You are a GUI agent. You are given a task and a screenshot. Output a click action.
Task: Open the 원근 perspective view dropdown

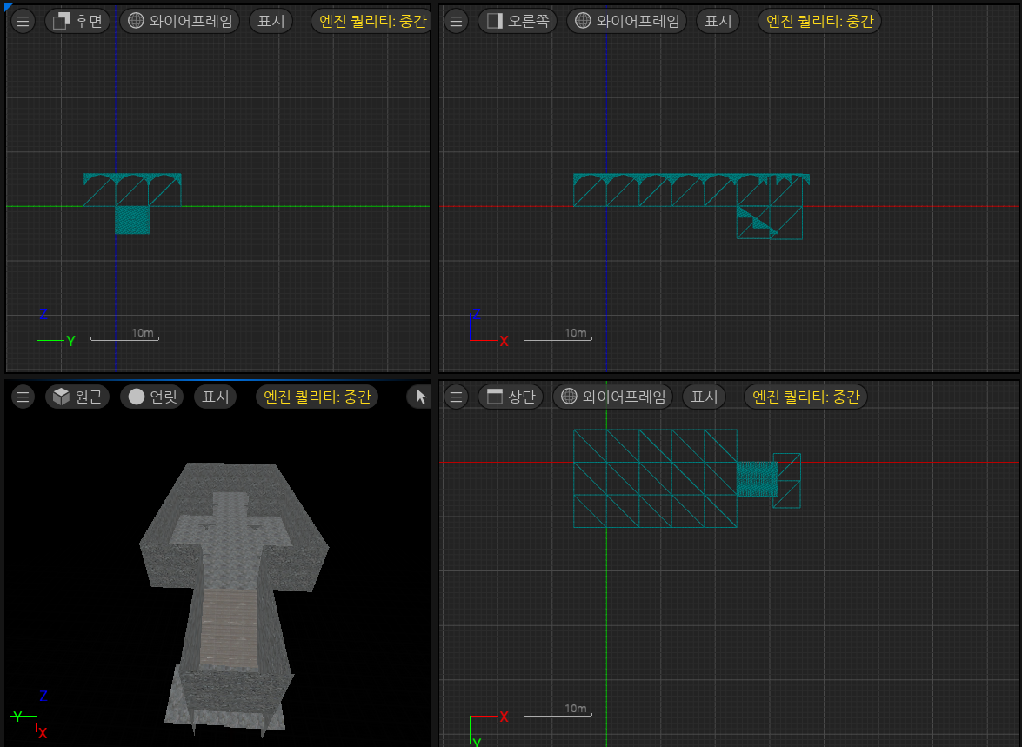pyautogui.click(x=77, y=397)
